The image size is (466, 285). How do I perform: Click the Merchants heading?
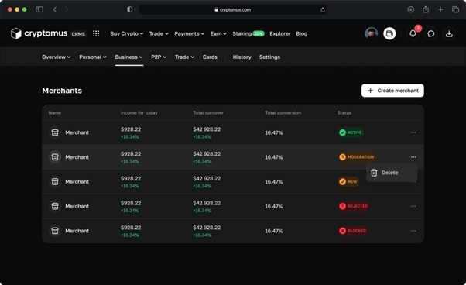point(62,91)
